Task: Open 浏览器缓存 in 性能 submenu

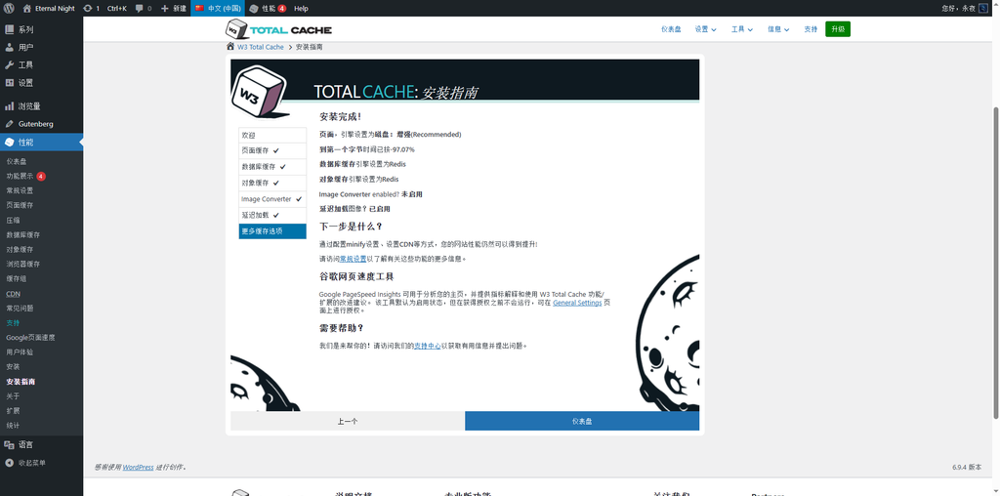Action: (x=41, y=264)
